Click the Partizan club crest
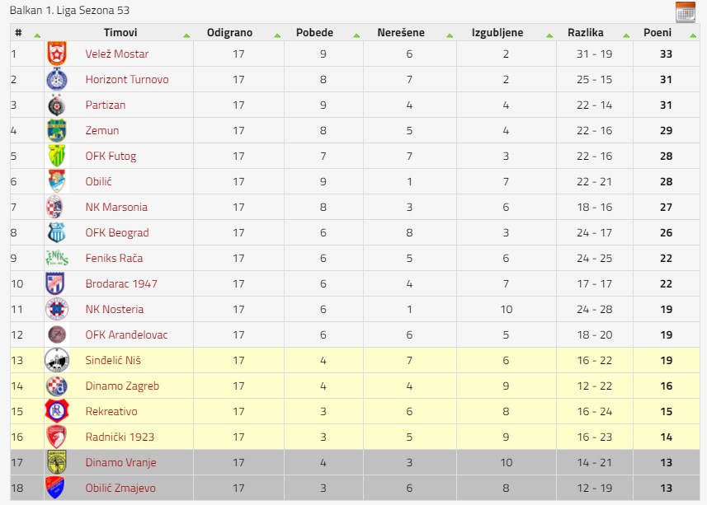 click(57, 105)
